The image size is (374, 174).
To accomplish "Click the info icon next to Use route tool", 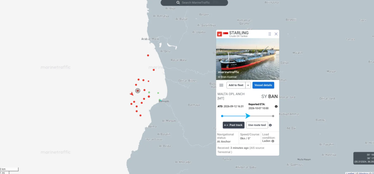I will tap(270, 125).
